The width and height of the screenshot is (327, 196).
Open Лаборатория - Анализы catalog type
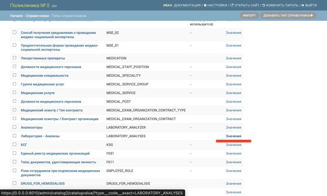tap(40, 136)
